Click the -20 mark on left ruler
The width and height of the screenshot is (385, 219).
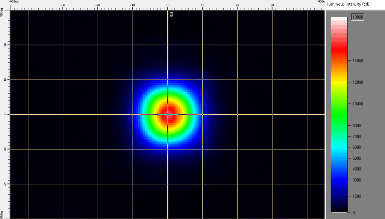click(x=5, y=184)
